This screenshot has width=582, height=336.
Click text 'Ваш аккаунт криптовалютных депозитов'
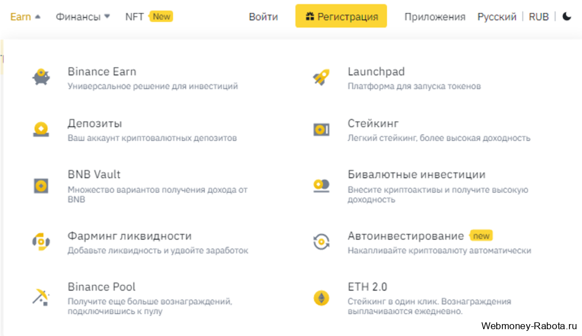(152, 138)
